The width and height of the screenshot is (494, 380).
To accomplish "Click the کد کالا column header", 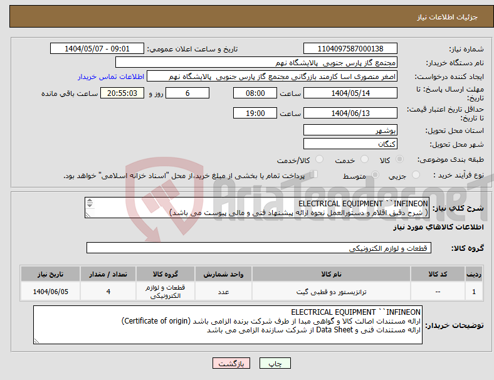I will tap(438, 274).
